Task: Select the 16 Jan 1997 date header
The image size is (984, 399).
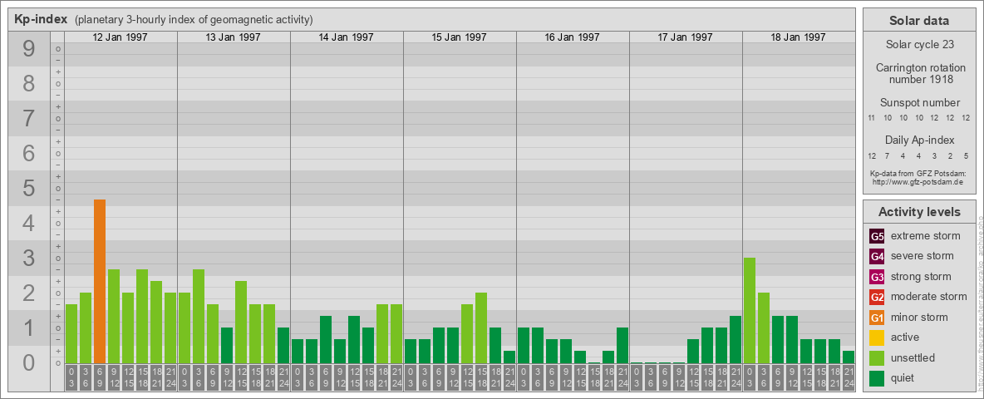Action: pos(572,37)
